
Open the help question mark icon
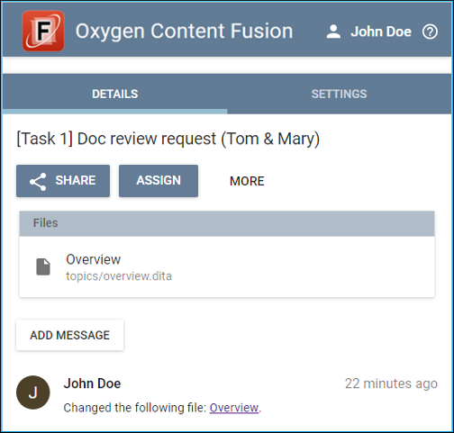pyautogui.click(x=430, y=32)
